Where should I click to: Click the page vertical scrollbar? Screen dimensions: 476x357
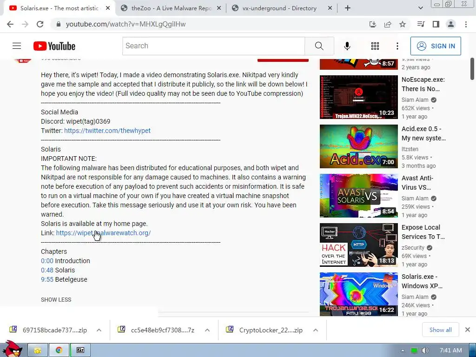(472, 69)
